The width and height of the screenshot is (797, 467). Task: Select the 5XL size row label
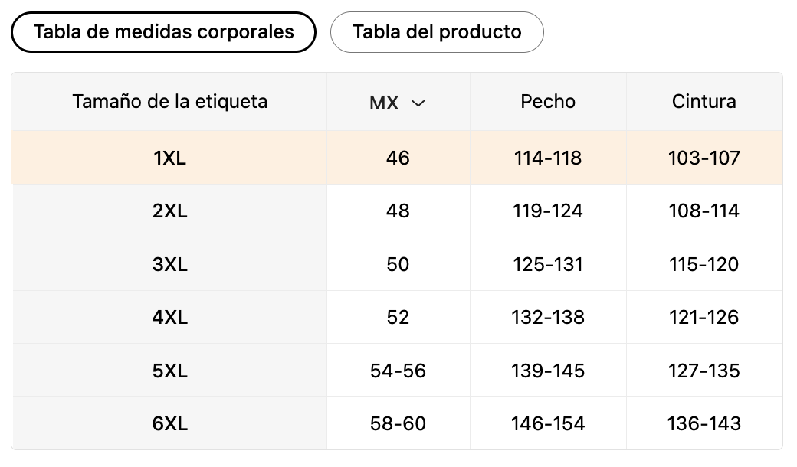pos(170,371)
